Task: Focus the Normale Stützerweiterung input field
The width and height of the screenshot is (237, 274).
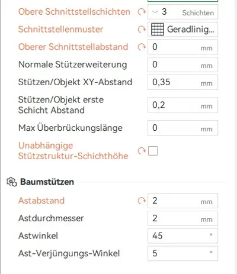Action: point(182,65)
